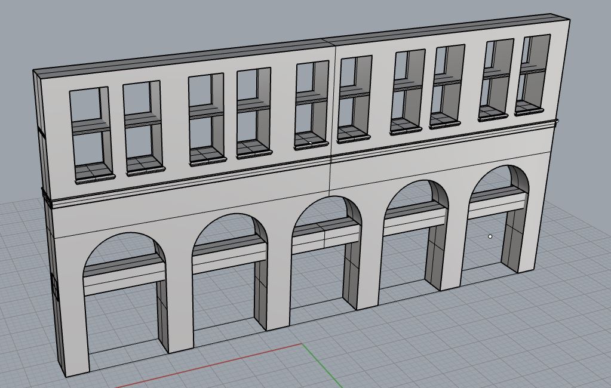Viewport: 611px width, 388px height.
Task: Select the lintel beam inside the rightmost arch
Action: (498, 203)
